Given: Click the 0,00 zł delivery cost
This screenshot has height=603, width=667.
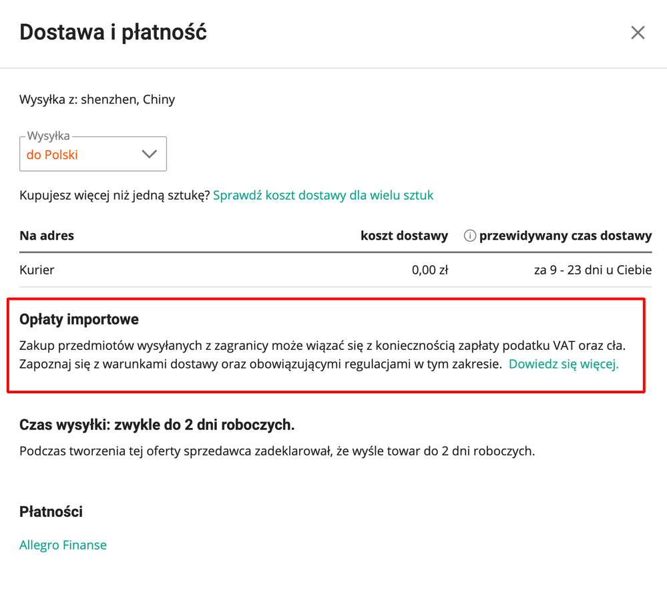Looking at the screenshot, I should tap(429, 270).
